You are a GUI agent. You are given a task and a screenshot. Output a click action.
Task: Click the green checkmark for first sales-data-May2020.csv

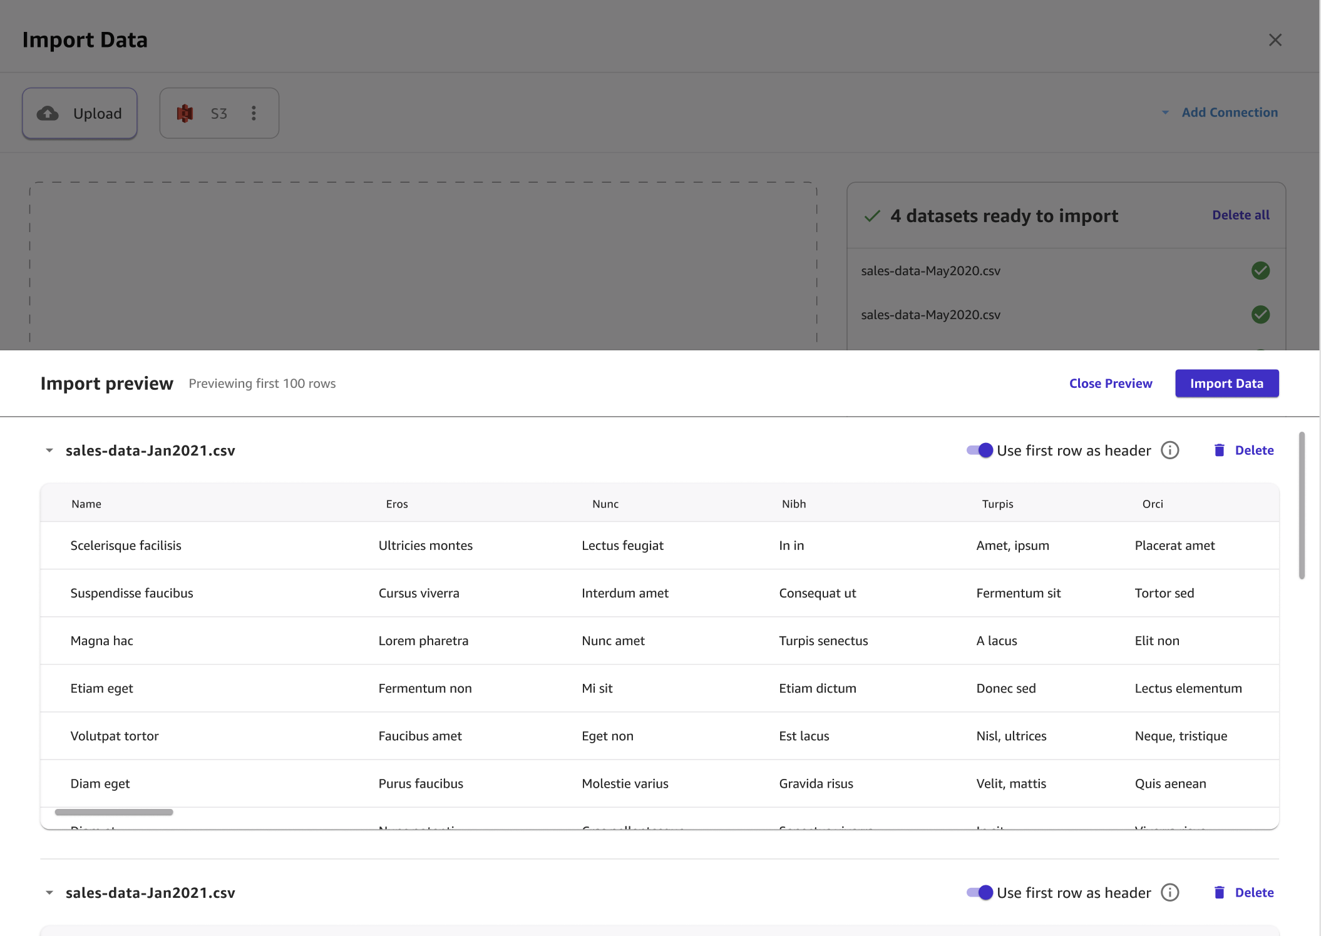click(1260, 270)
